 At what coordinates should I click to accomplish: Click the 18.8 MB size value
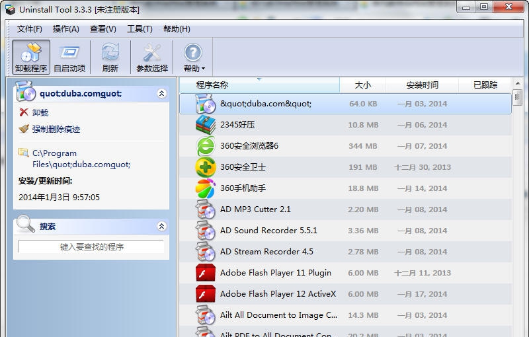363,188
